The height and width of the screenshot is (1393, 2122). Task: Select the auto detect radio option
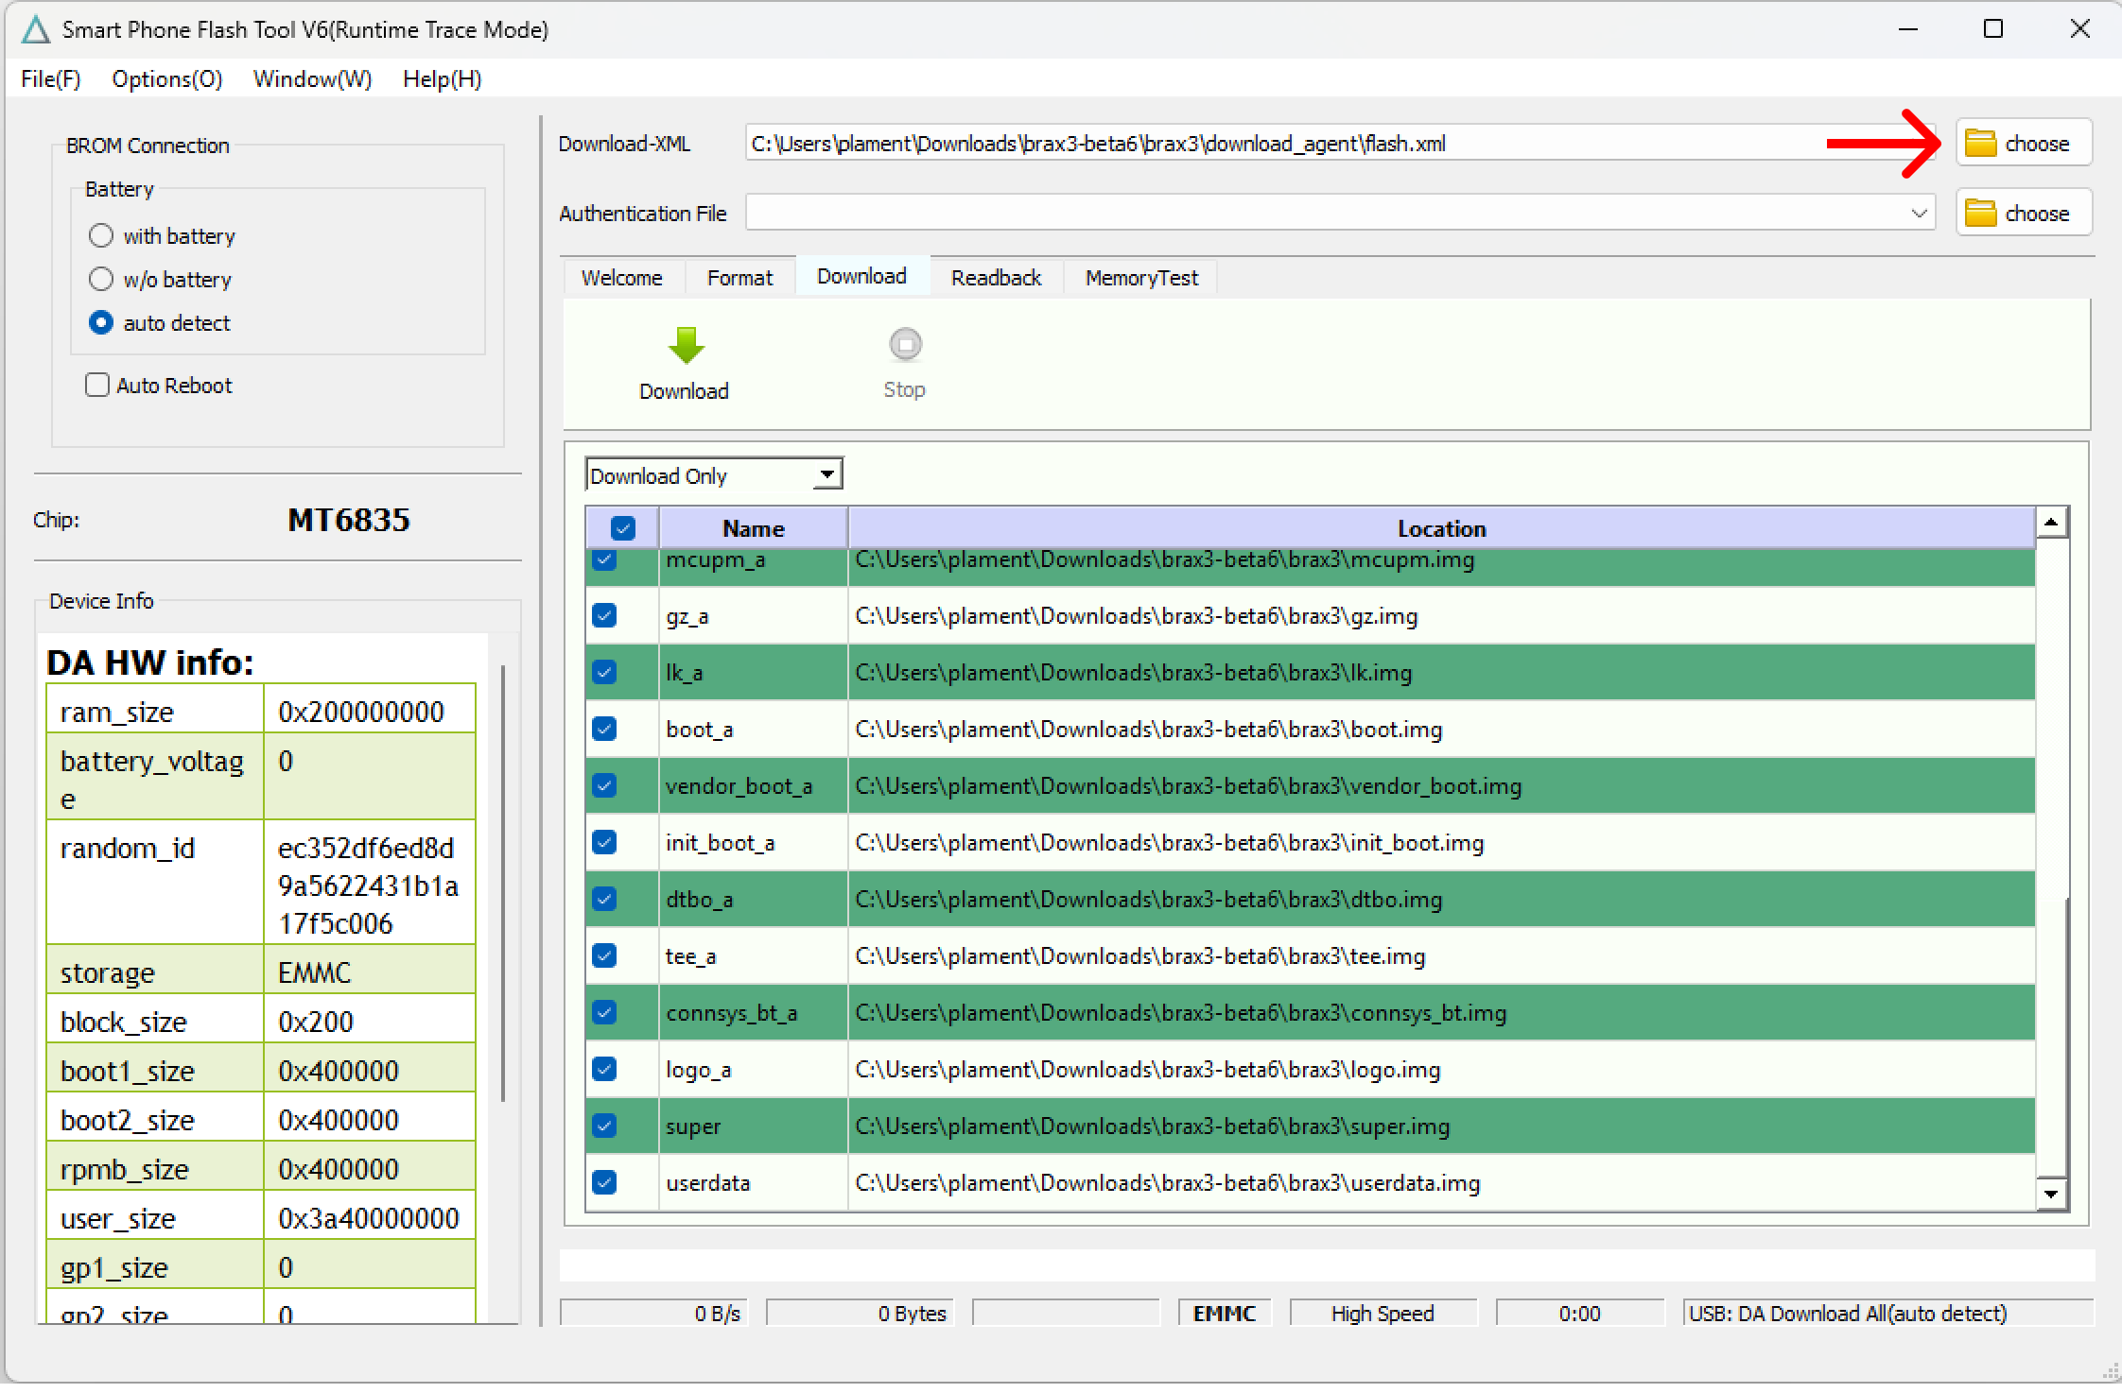pos(100,323)
